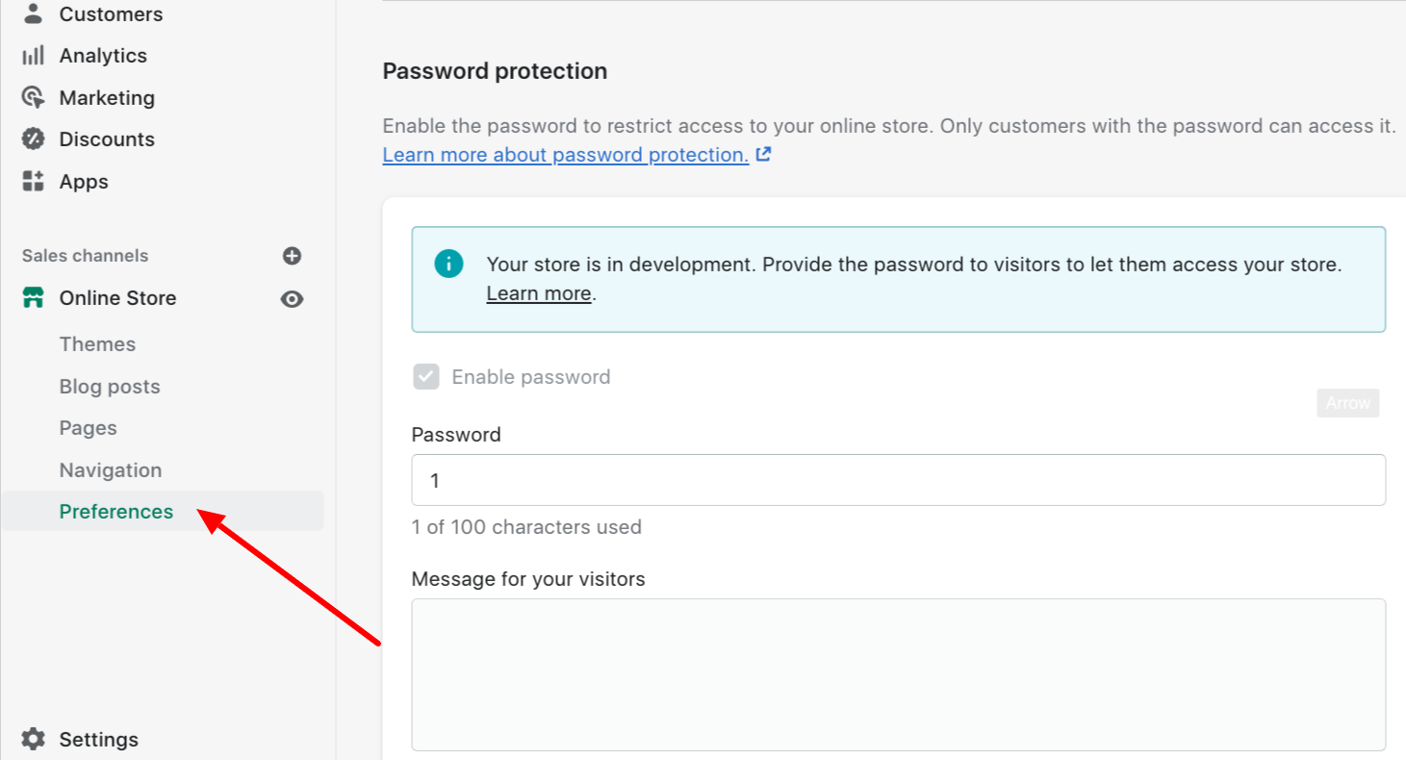
Task: Select Navigation under Online Store
Action: tap(111, 470)
